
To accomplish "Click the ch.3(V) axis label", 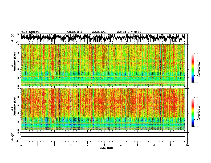I will (x=13, y=137).
